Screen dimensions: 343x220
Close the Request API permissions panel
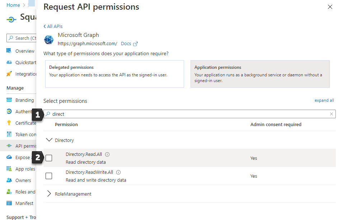point(330,7)
